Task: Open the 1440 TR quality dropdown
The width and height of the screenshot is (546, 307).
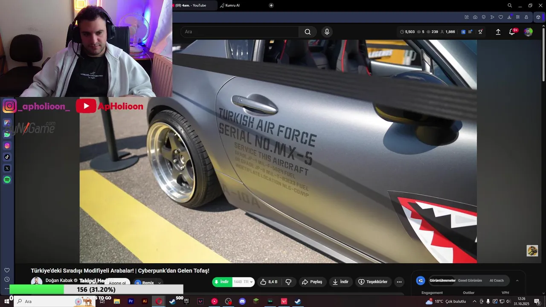Action: pos(244,282)
